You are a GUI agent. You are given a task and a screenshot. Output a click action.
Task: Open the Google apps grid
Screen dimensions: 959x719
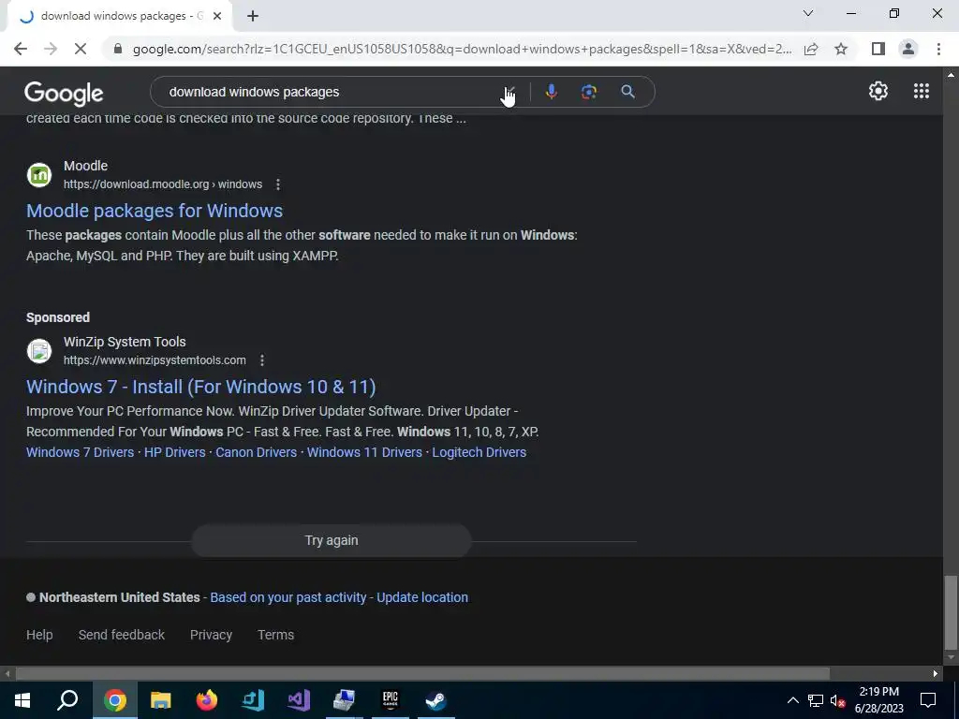922,91
